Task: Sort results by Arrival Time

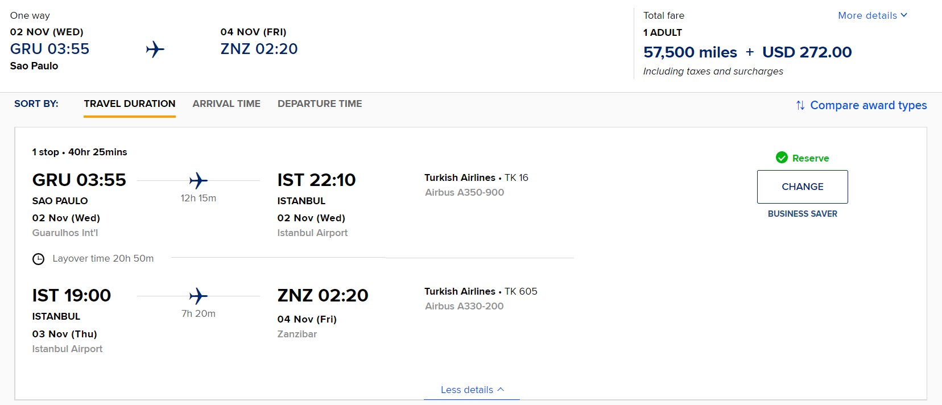Action: click(x=226, y=104)
